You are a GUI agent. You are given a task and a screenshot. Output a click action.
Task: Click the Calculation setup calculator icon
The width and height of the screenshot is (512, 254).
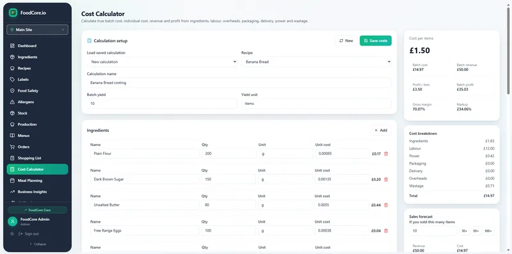(x=89, y=41)
